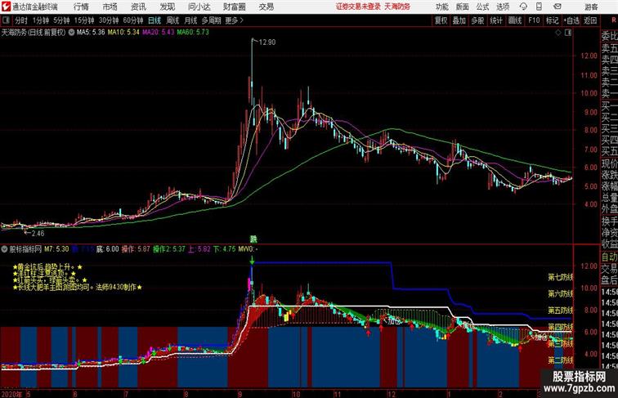Open the 选项 menu
This screenshot has width=618, height=398.
(503, 7)
